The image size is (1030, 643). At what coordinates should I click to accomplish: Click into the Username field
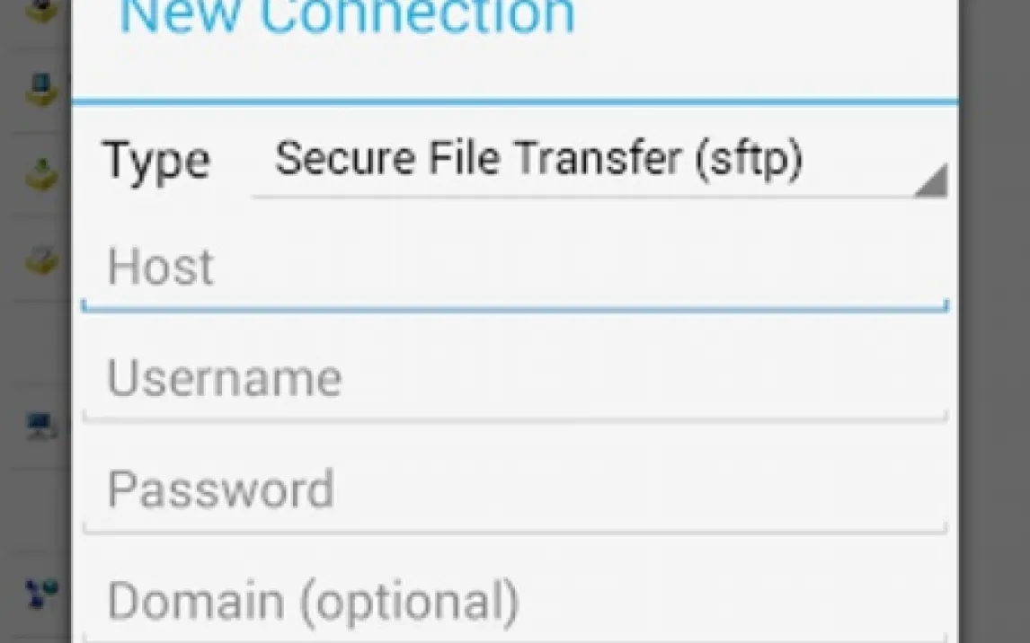[512, 378]
